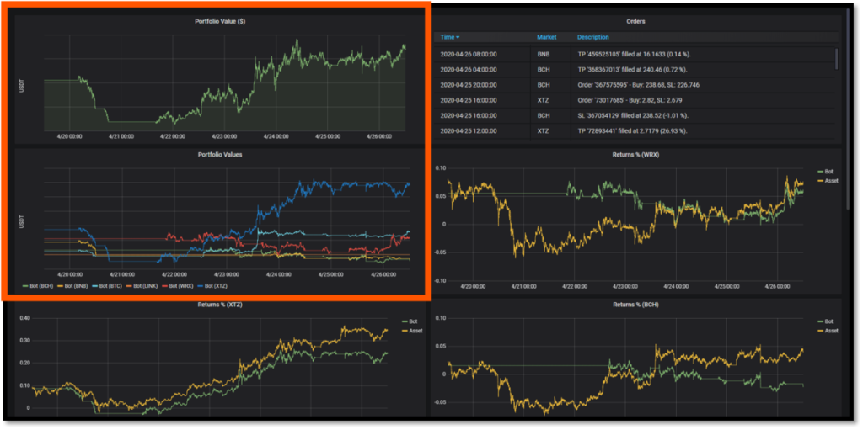The image size is (863, 430).
Task: Open Returns % (BCH) panel menu
Action: [x=635, y=305]
